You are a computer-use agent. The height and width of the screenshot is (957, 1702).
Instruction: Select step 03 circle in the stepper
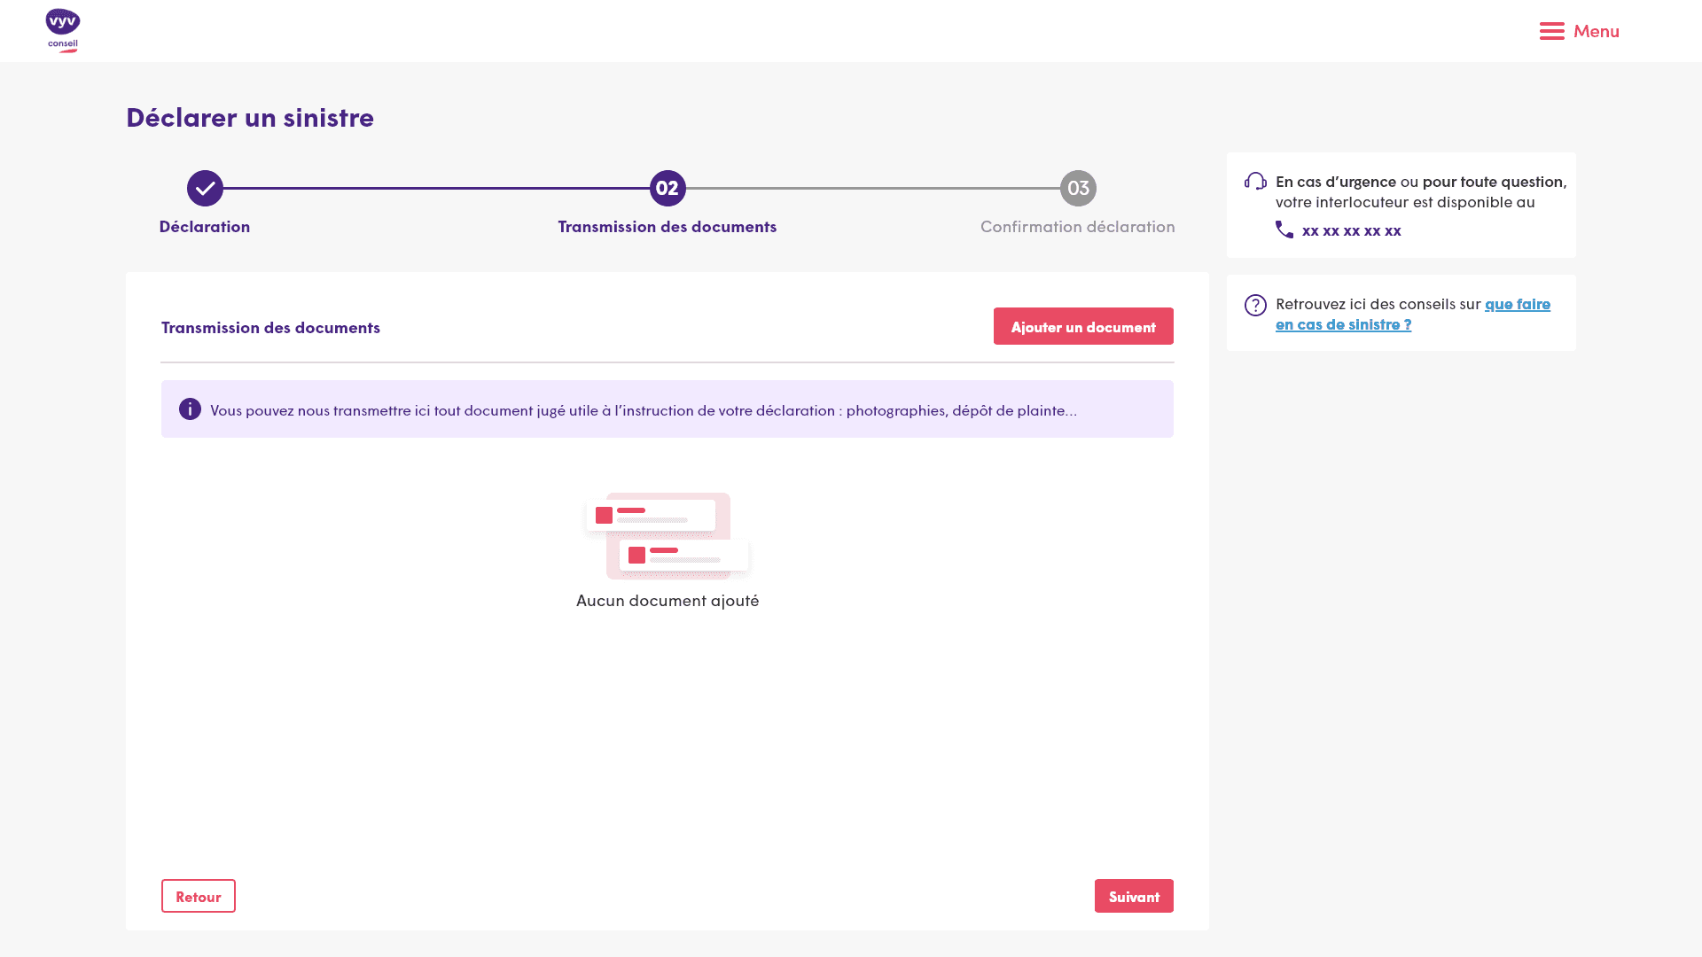pos(1078,188)
